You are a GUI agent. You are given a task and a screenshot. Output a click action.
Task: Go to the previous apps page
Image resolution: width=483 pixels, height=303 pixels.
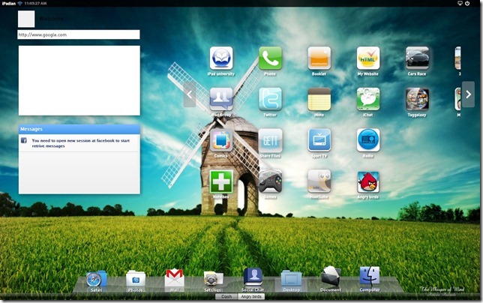190,94
